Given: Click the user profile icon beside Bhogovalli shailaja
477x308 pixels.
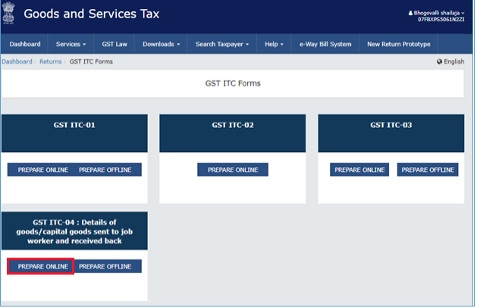Looking at the screenshot, I should [410, 13].
